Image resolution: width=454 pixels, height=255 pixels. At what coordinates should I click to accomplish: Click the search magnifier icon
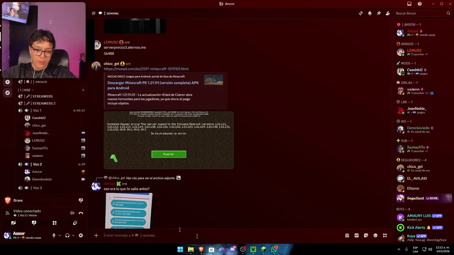tap(448, 13)
